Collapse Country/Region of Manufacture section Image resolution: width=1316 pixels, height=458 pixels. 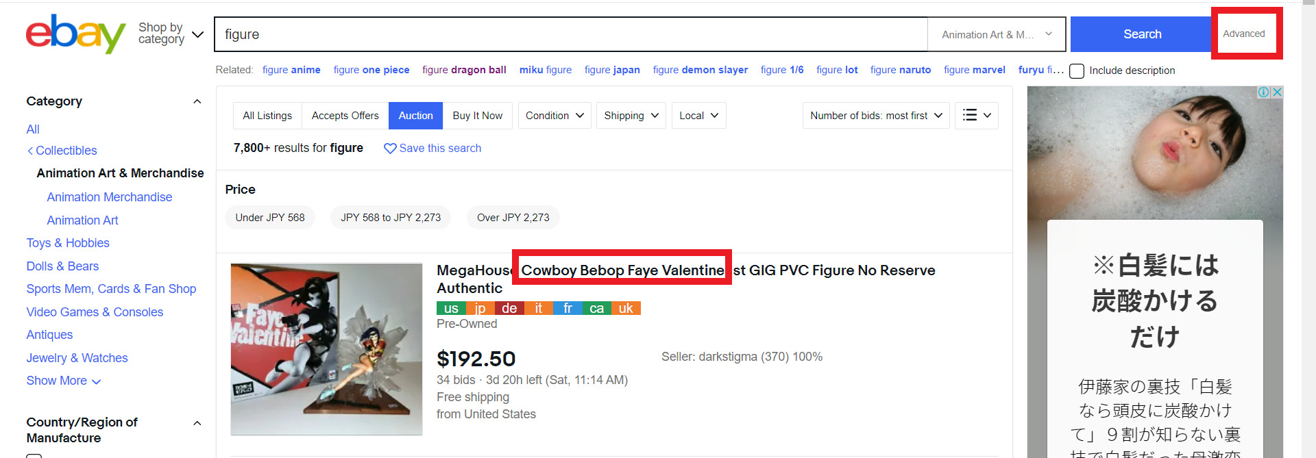coord(197,423)
